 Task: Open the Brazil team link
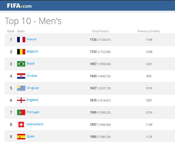point(30,64)
